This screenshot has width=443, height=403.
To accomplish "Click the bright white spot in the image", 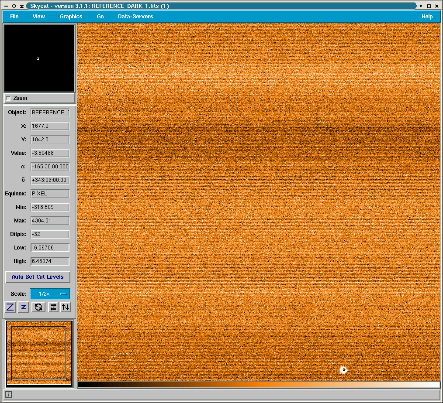I will (x=343, y=370).
